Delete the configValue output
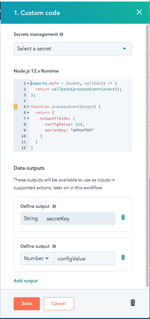The image size is (150, 319). (123, 258)
